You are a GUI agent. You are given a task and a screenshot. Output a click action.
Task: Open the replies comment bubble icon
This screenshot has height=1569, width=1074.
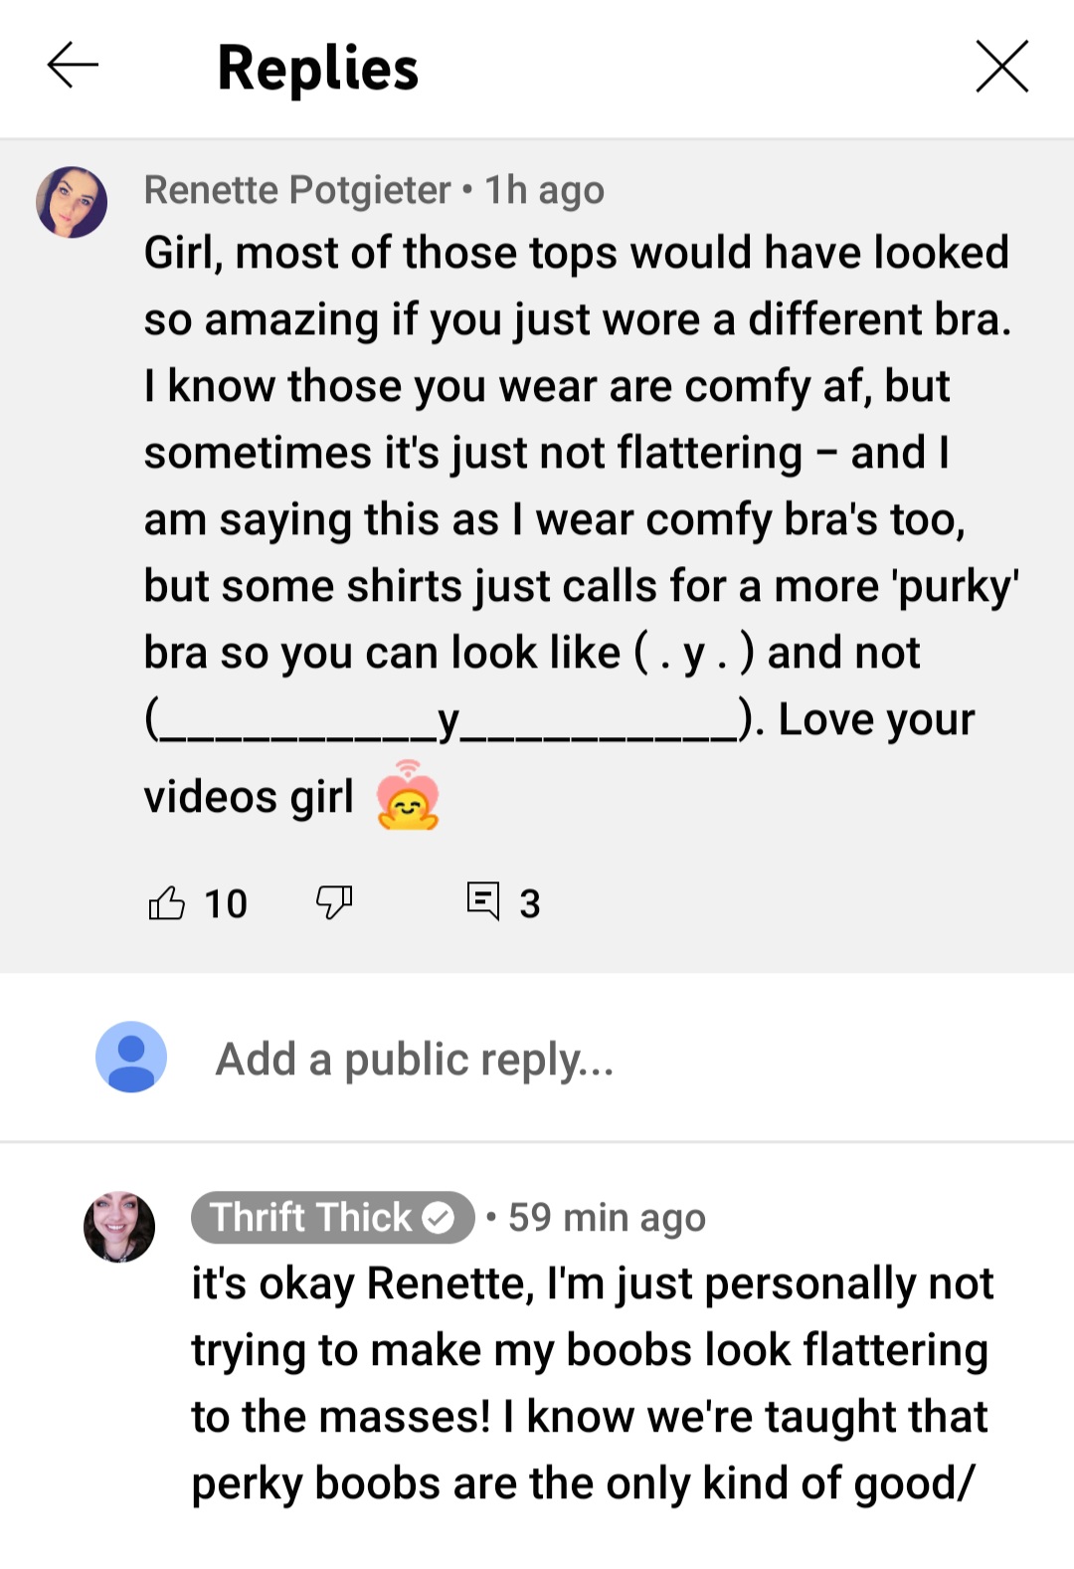click(483, 900)
